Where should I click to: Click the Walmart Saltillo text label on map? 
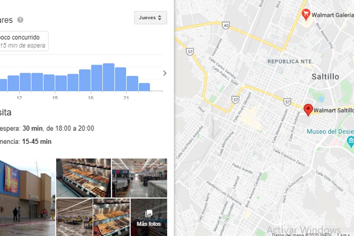[x=335, y=111]
